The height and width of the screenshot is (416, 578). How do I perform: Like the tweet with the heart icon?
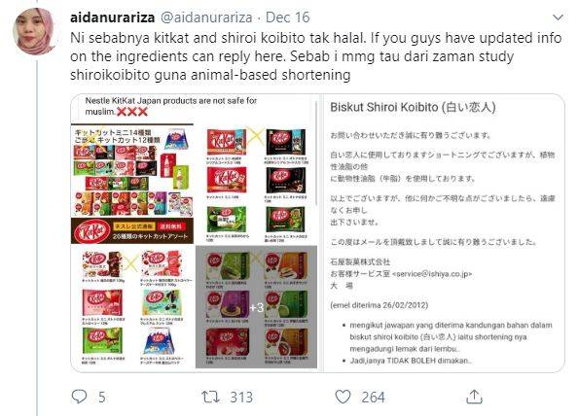(x=343, y=397)
